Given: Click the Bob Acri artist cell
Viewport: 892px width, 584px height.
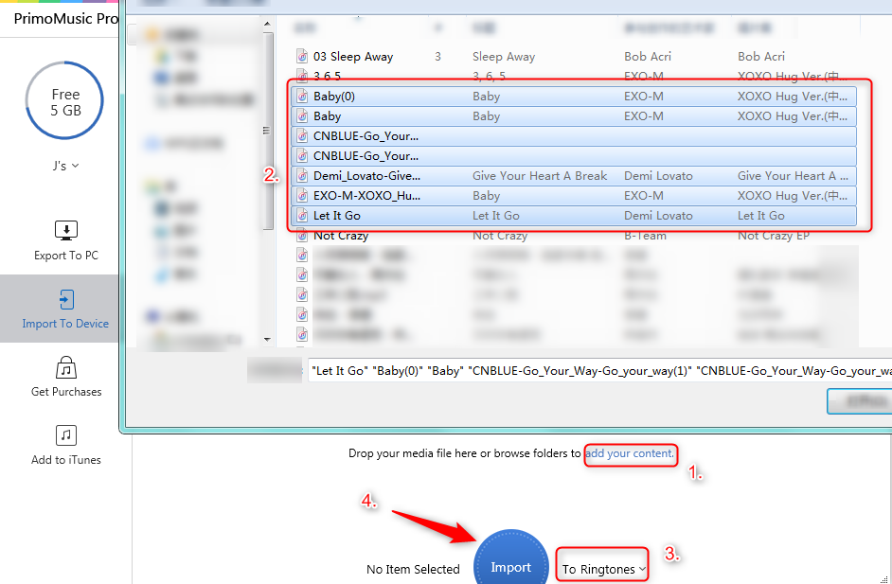Looking at the screenshot, I should click(648, 56).
